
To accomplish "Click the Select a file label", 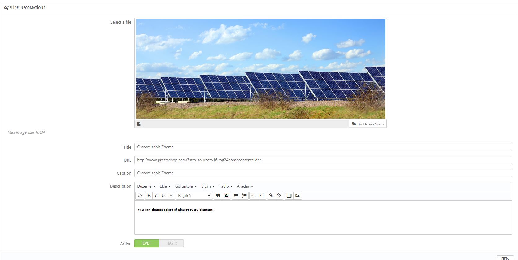I will click(x=121, y=22).
